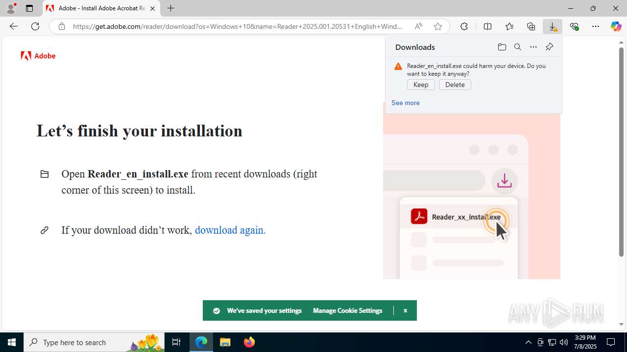Dismiss the cookie settings saved banner
This screenshot has width=627, height=352.
coord(405,310)
